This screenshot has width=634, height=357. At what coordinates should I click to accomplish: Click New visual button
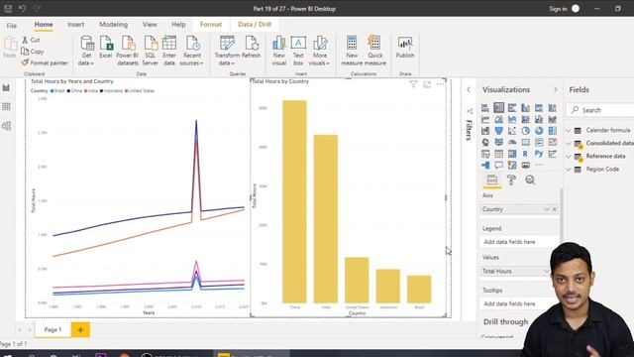[x=279, y=51]
